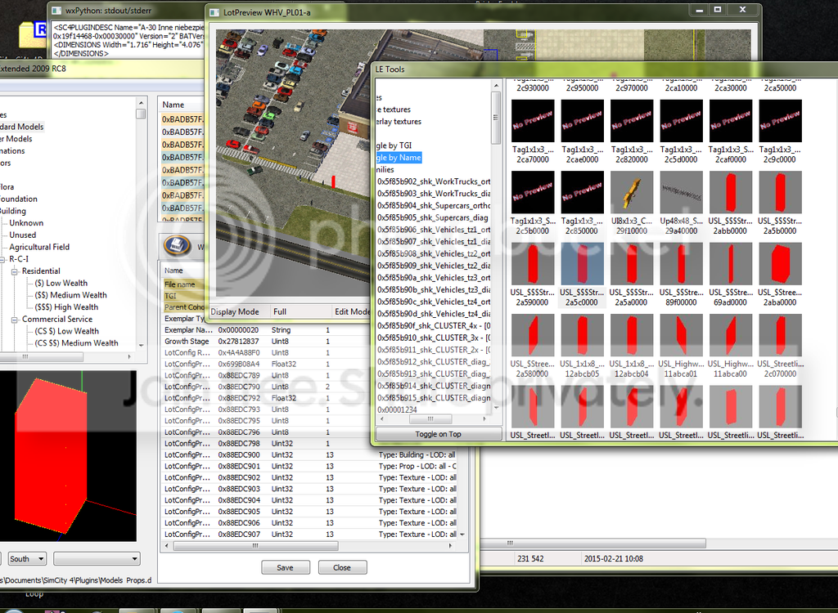This screenshot has width=838, height=613.
Task: Pick the USL prop thumbnail 2a580000
Action: click(x=533, y=335)
